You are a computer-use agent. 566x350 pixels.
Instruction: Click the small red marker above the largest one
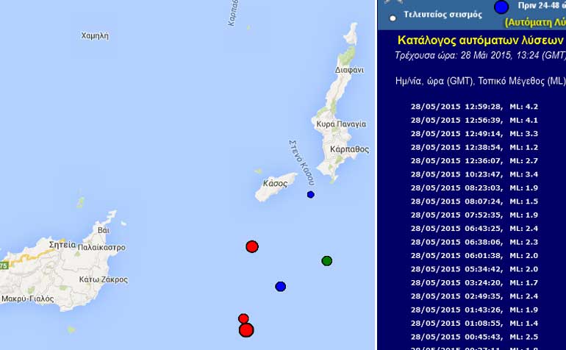(243, 318)
